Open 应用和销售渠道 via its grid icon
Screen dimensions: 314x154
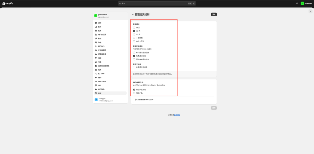96,66
